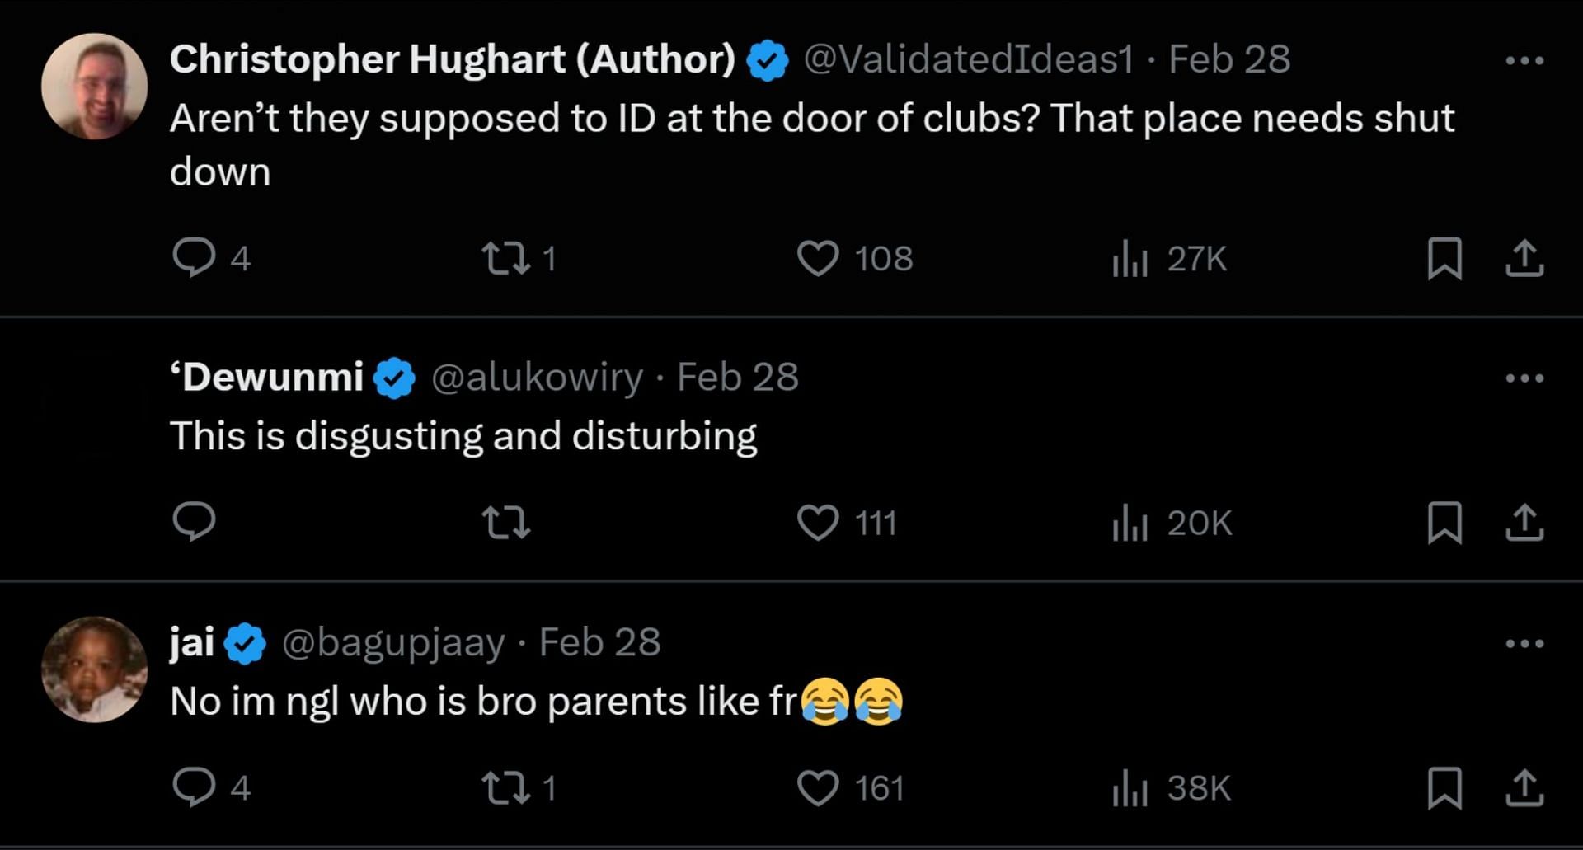Viewport: 1583px width, 850px height.
Task: Open Christopher Hughart's profile picture
Action: [95, 86]
